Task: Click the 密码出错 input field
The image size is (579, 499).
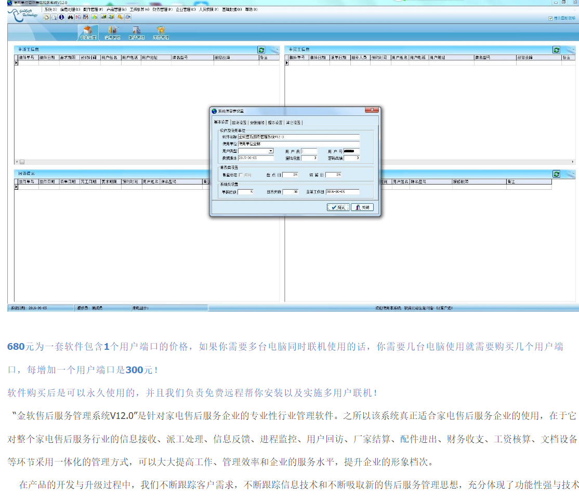Action: [351, 158]
